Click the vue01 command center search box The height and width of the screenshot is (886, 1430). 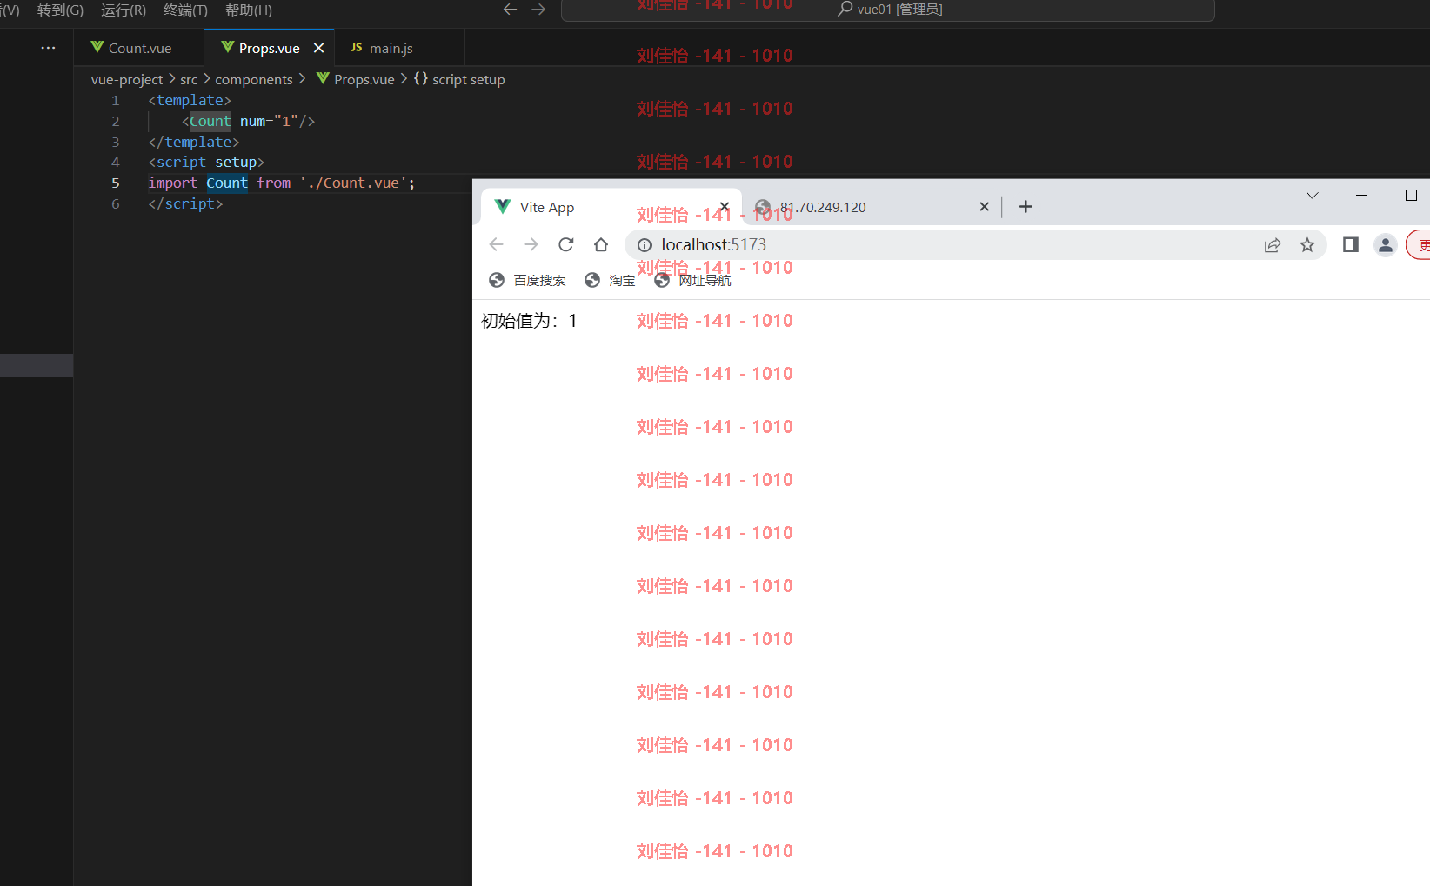click(x=887, y=10)
